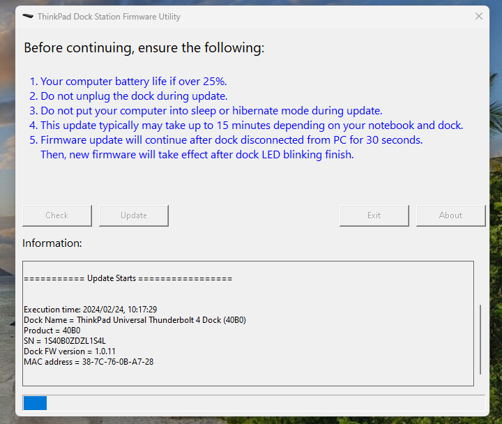
Task: Click the Dock Name log line
Action: tap(135, 320)
